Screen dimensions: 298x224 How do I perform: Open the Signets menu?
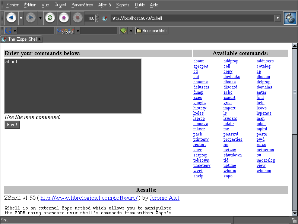(x=123, y=5)
